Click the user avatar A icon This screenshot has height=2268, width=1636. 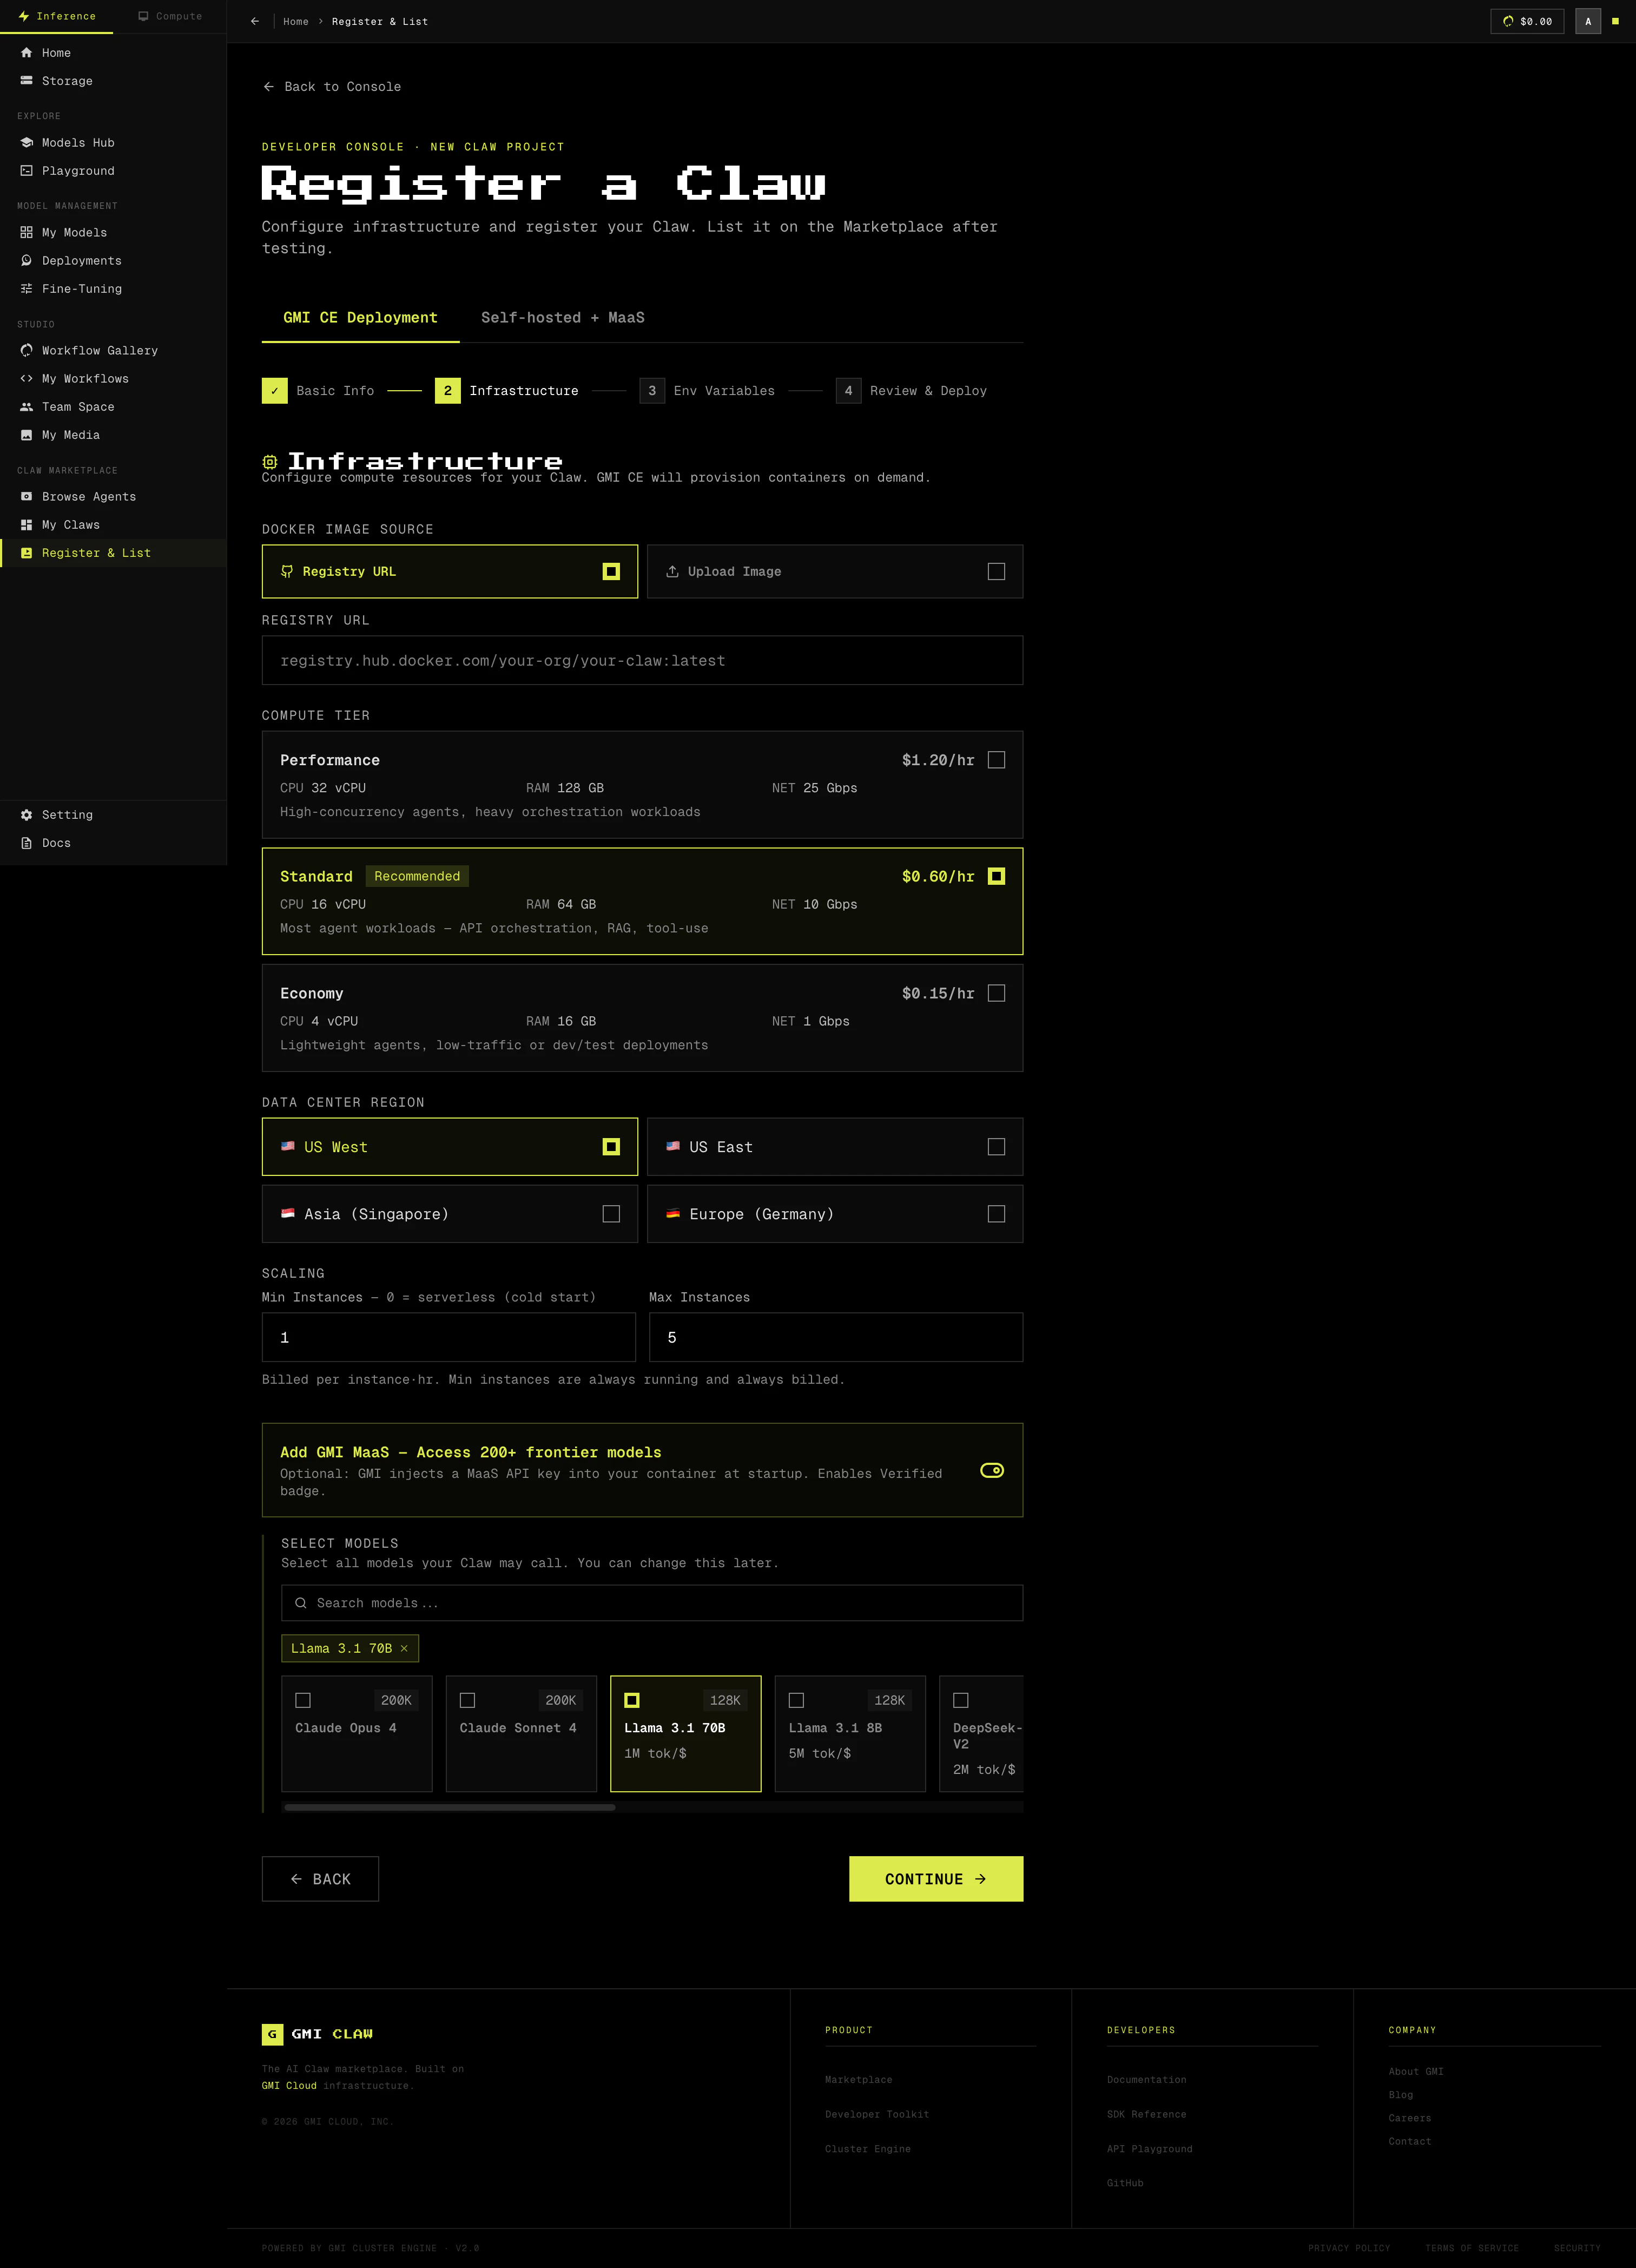pyautogui.click(x=1587, y=21)
